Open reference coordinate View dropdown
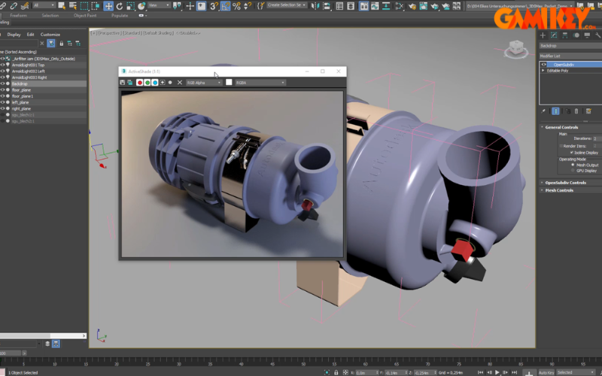Screen dimensions: 602x376 pos(159,5)
